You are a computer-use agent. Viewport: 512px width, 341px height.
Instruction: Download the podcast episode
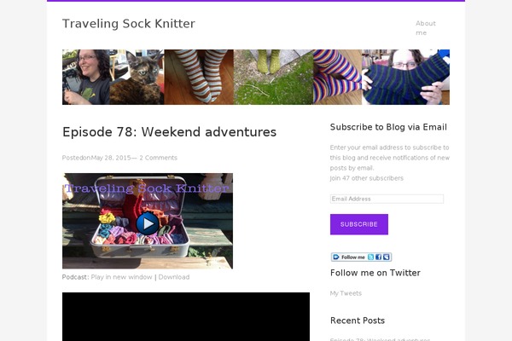(x=174, y=277)
